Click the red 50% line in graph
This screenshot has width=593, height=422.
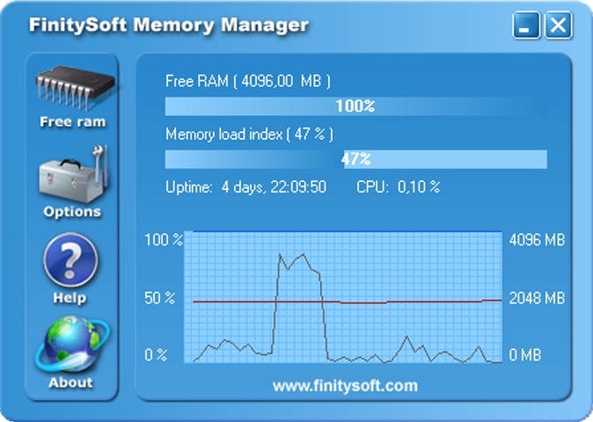(396, 302)
